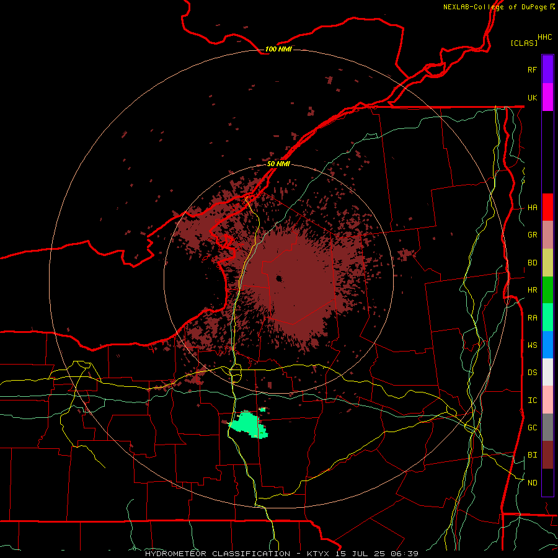Click the 50 NMI range ring label

coord(278,164)
